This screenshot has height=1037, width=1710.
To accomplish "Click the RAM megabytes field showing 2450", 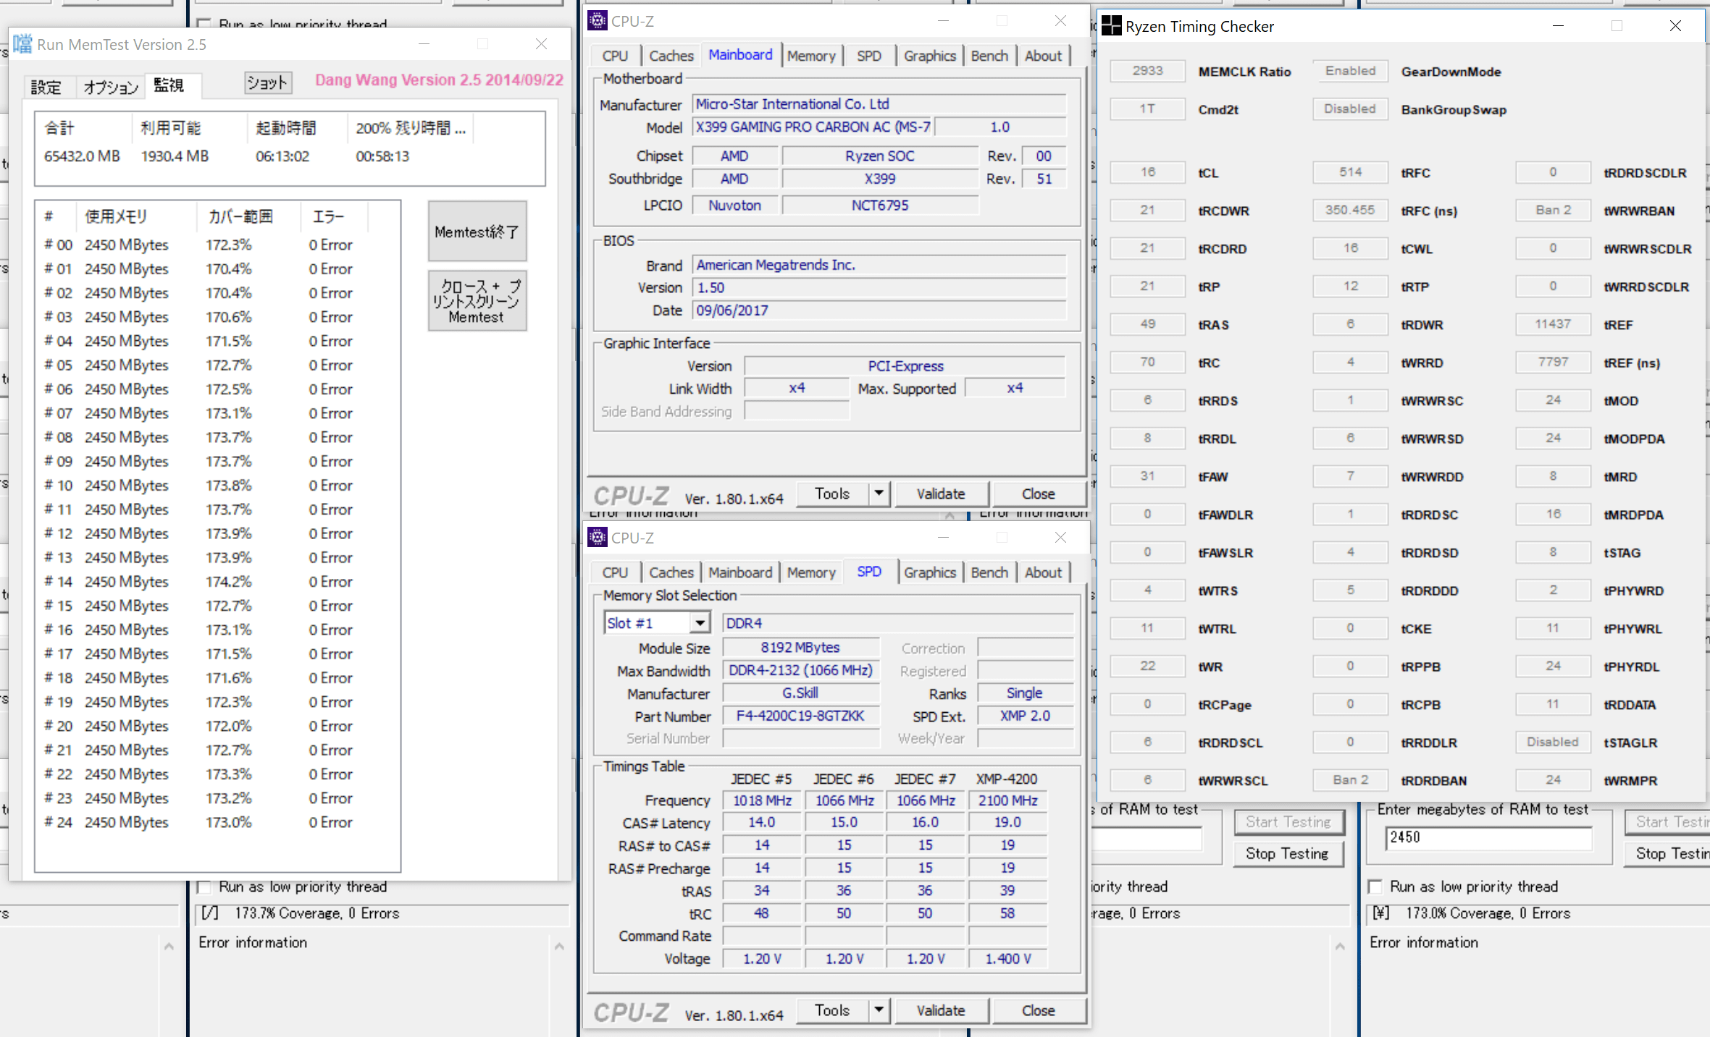I will click(1488, 838).
